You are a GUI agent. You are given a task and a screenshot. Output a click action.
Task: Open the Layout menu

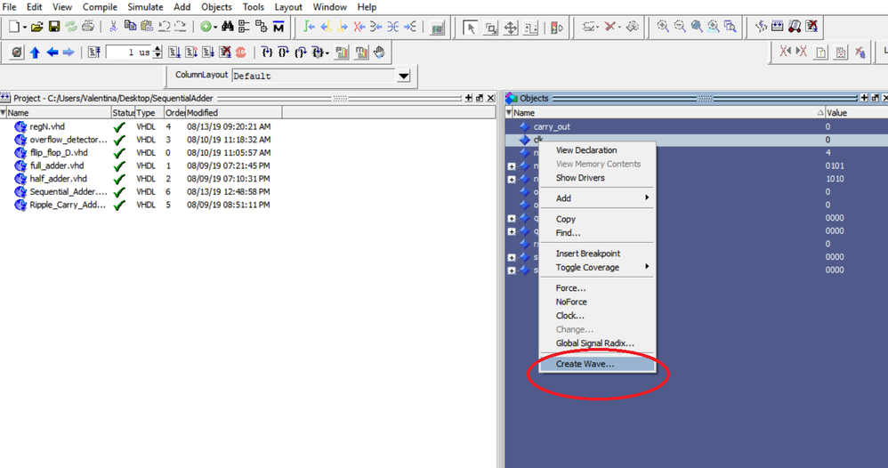[288, 7]
